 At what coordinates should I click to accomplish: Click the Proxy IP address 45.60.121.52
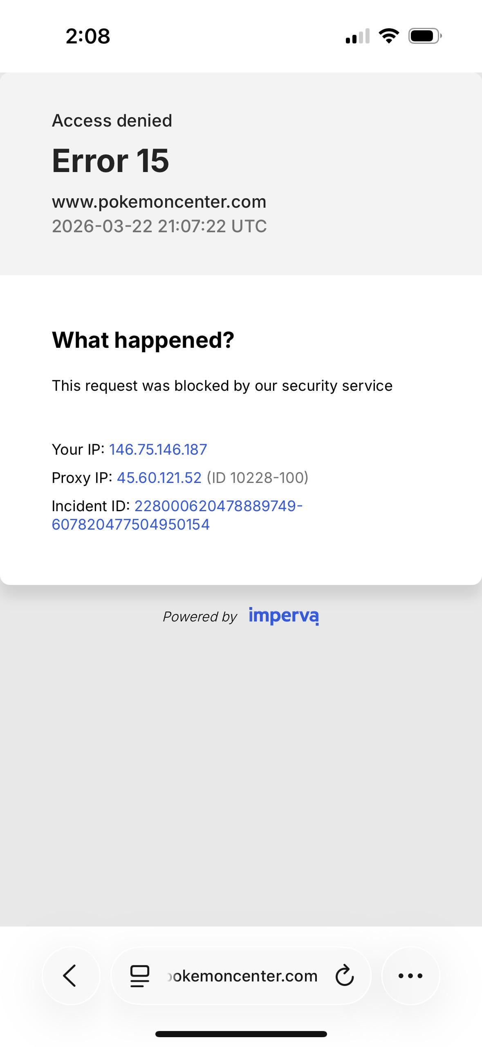click(x=159, y=478)
